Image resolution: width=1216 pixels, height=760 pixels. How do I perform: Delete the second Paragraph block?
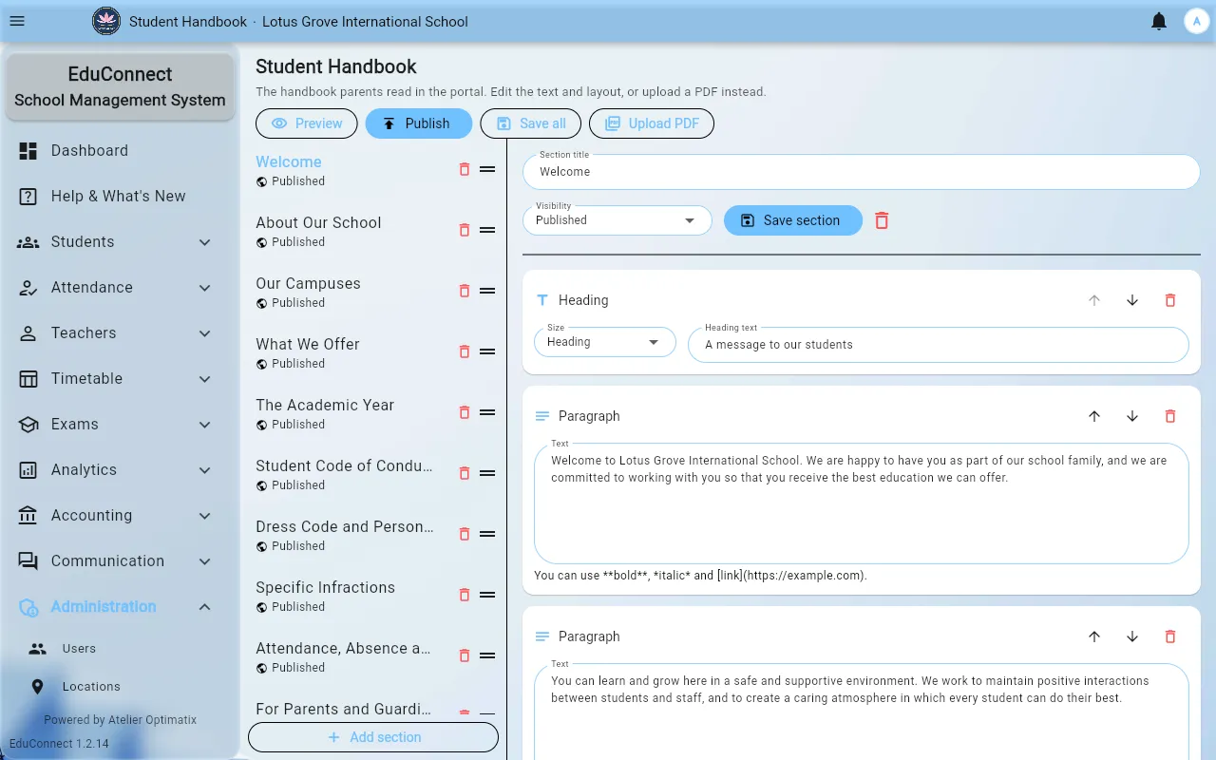(x=1170, y=636)
